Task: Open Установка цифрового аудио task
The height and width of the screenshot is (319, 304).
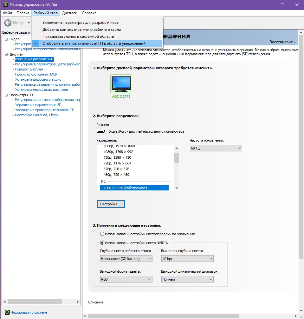Action: coord(38,80)
